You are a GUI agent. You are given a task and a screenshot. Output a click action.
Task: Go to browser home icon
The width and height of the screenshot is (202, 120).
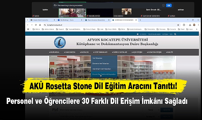point(40,25)
